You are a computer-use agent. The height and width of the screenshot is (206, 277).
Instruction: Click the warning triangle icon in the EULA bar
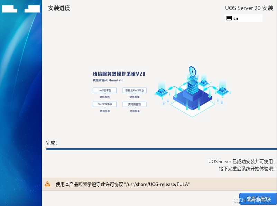coord(47,184)
